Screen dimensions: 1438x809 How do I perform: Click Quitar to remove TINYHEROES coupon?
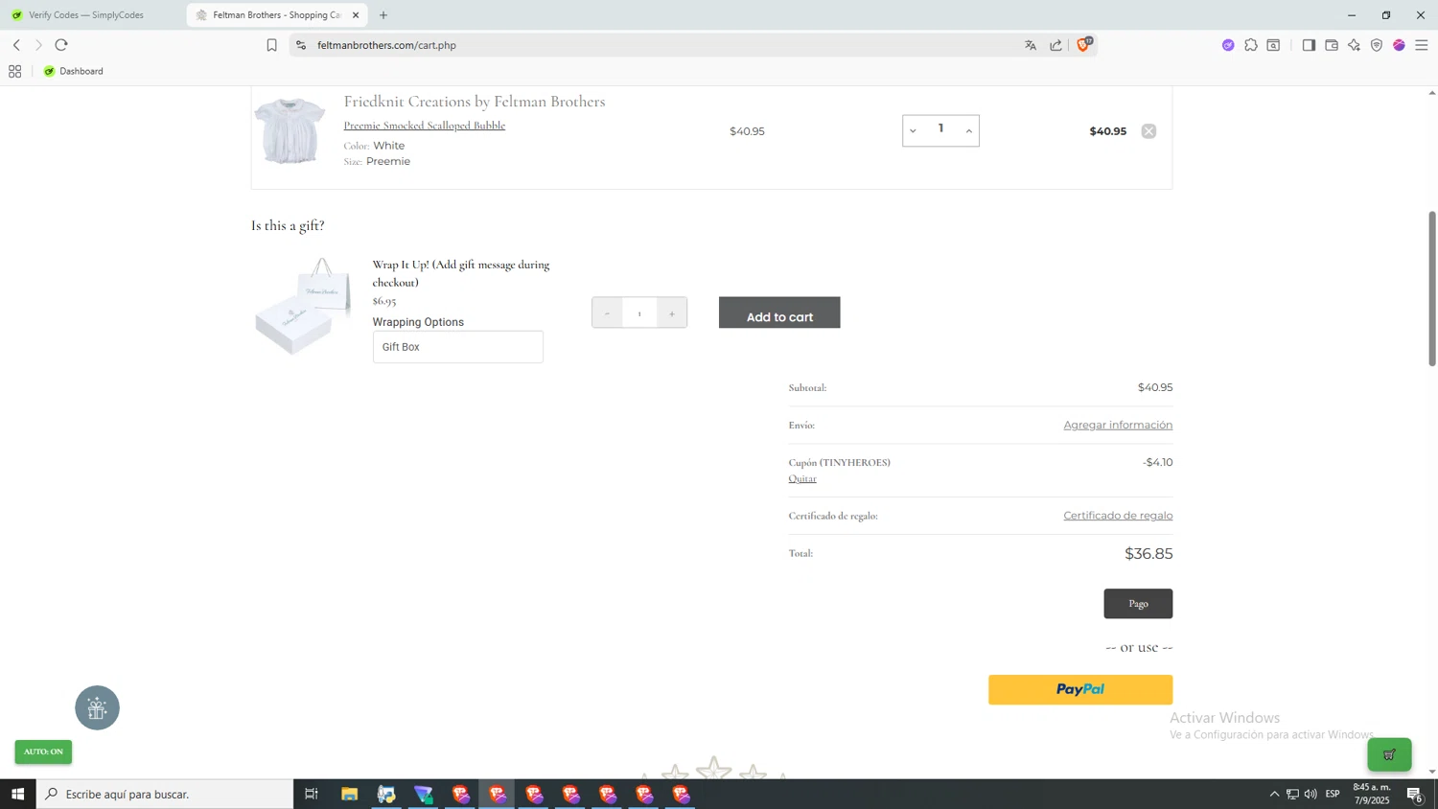(802, 478)
